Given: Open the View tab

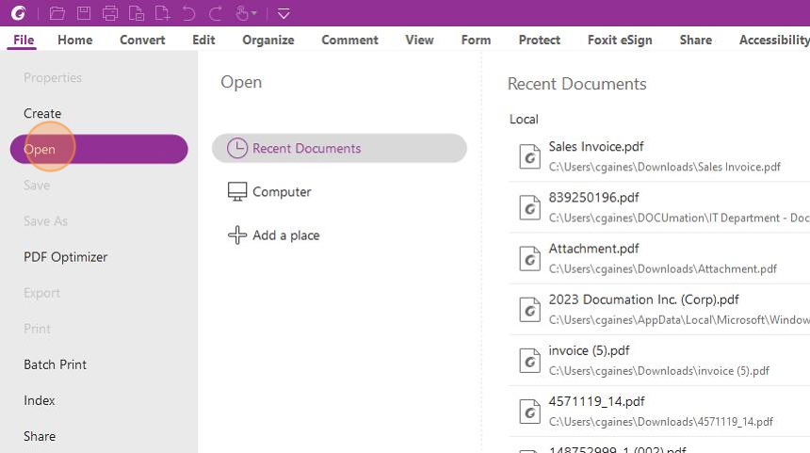Looking at the screenshot, I should 419,40.
